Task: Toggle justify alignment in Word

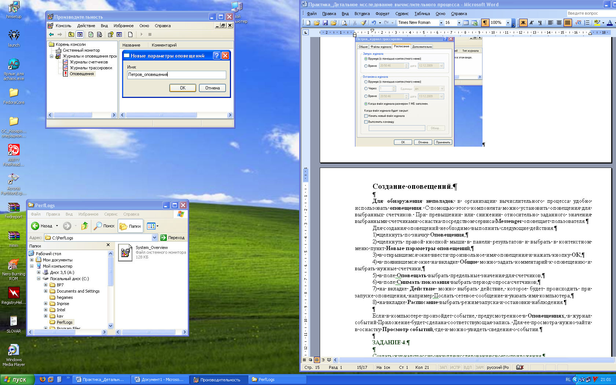Action: 568,23
